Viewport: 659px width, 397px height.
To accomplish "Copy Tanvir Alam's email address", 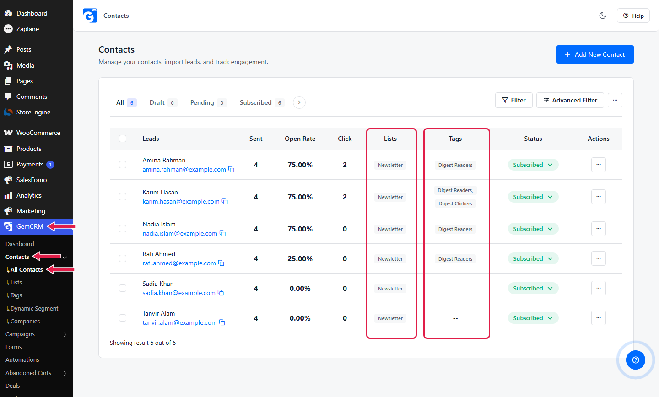I will (x=222, y=322).
